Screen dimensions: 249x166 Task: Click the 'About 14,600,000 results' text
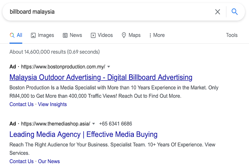coord(55,52)
